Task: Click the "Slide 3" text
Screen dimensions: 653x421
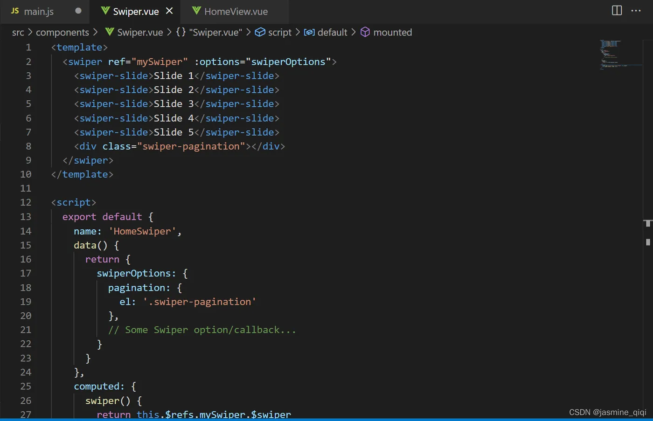Action: tap(174, 104)
